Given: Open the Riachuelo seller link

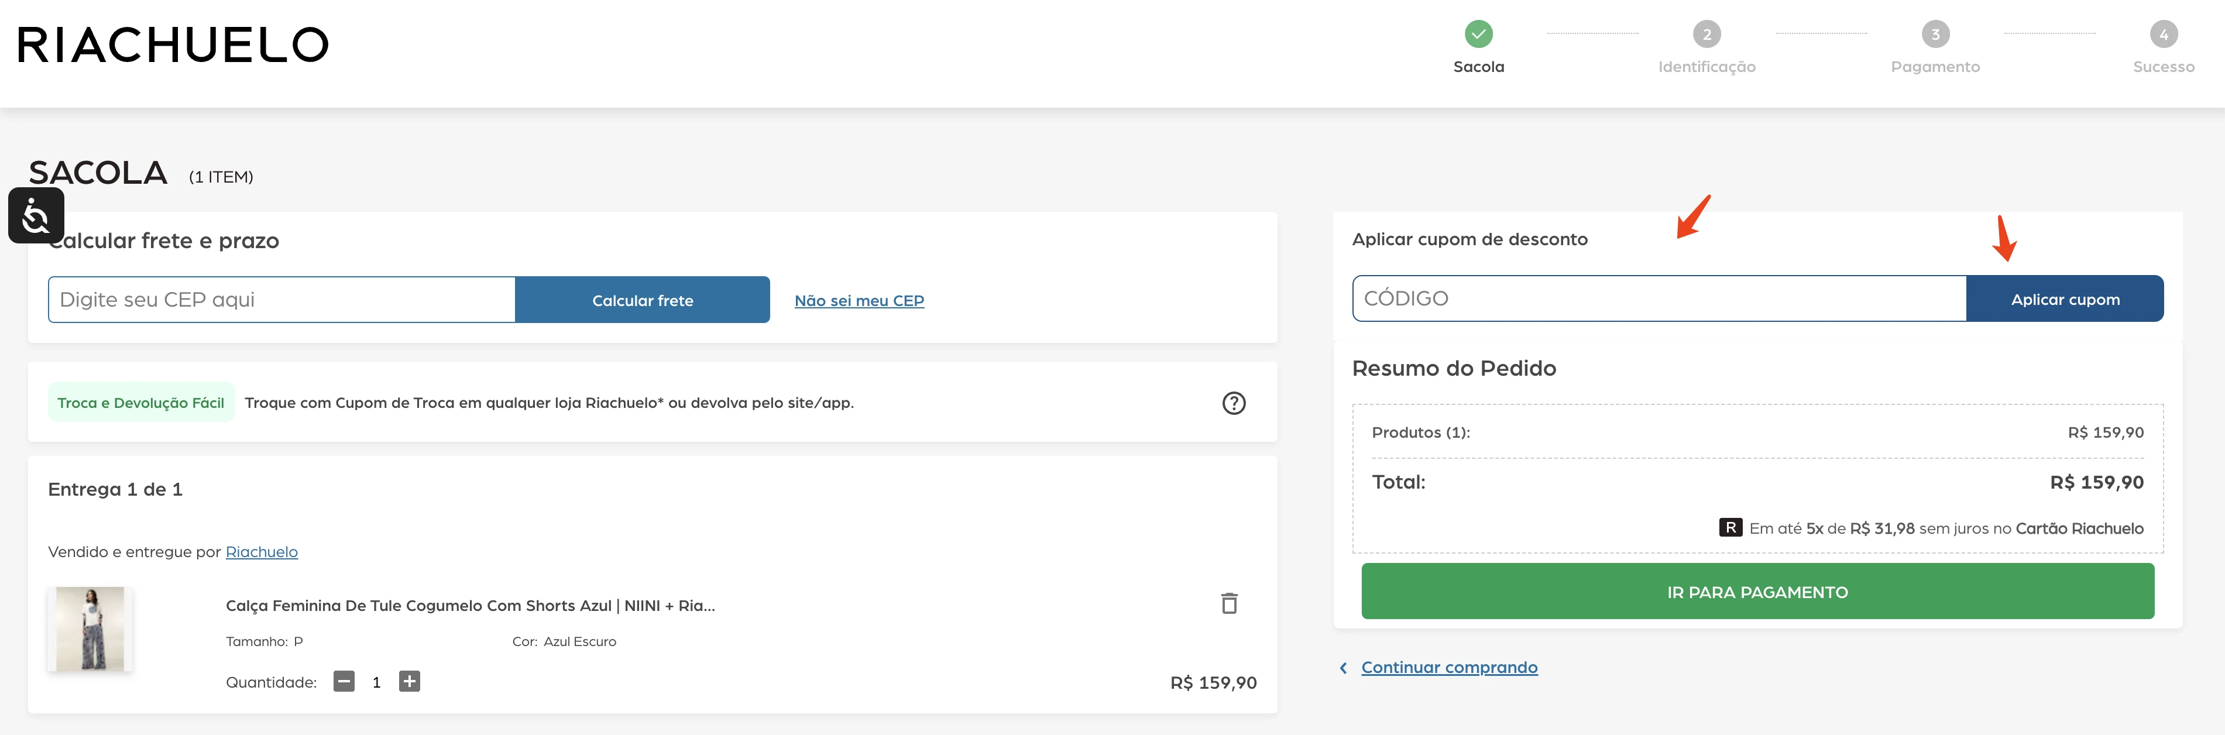Looking at the screenshot, I should tap(262, 552).
